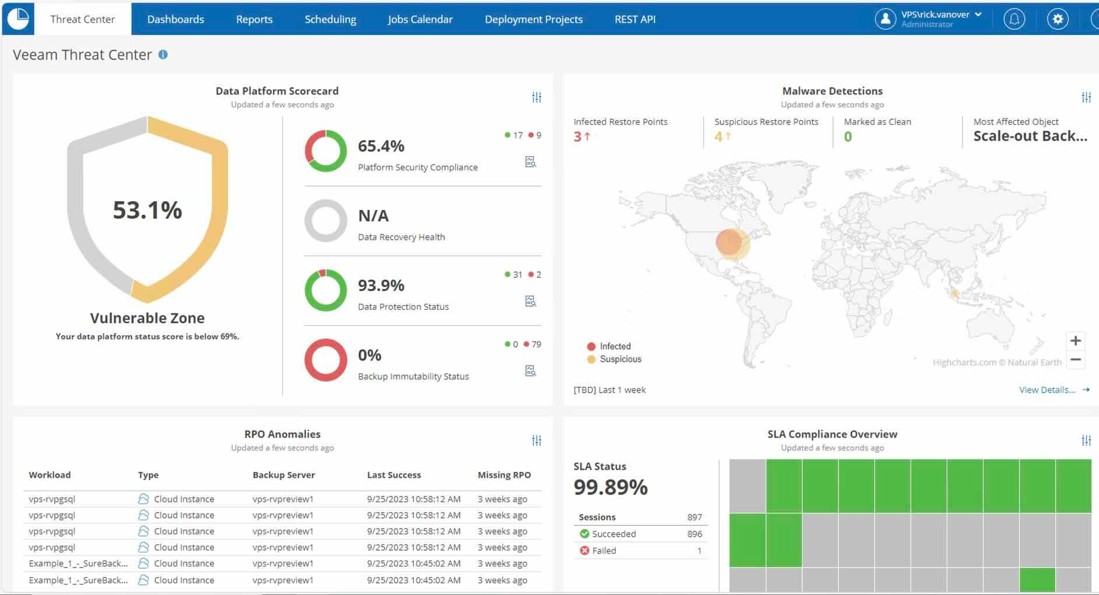Click the user avatar icon
Viewport: 1099px width, 595px height.
(x=885, y=19)
